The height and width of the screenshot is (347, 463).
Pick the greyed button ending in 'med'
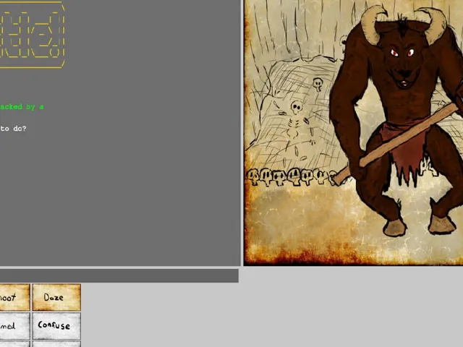tap(14, 326)
